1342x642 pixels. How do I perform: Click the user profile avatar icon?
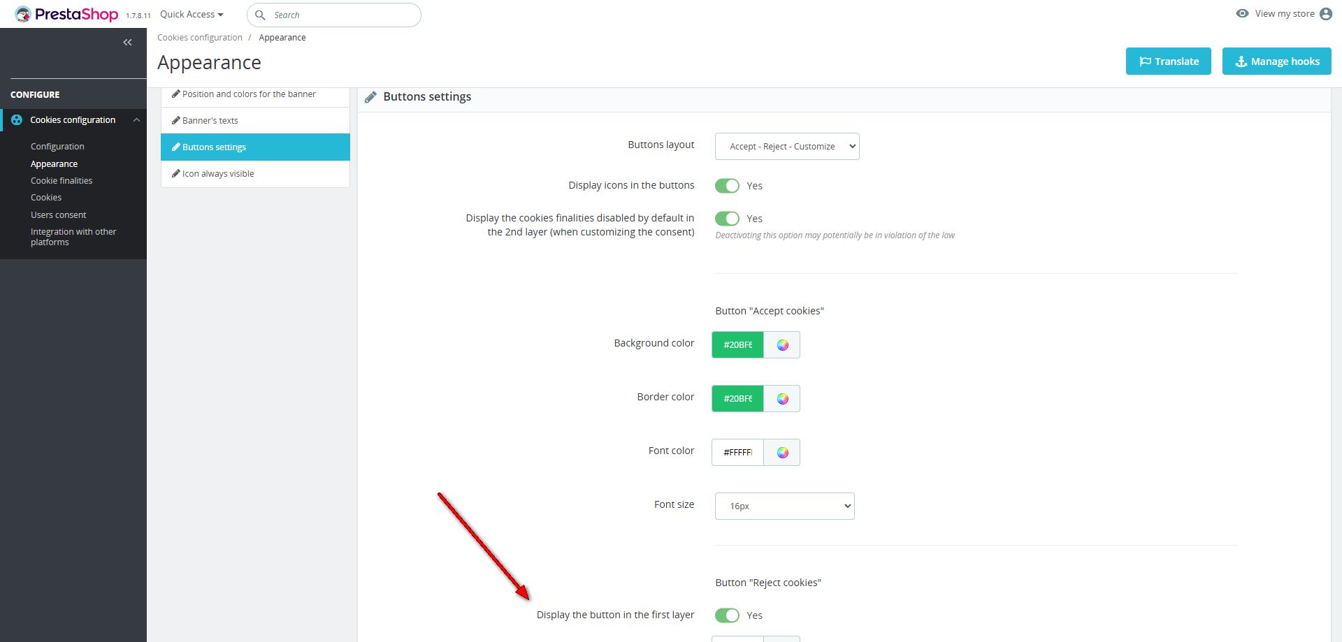[1326, 14]
